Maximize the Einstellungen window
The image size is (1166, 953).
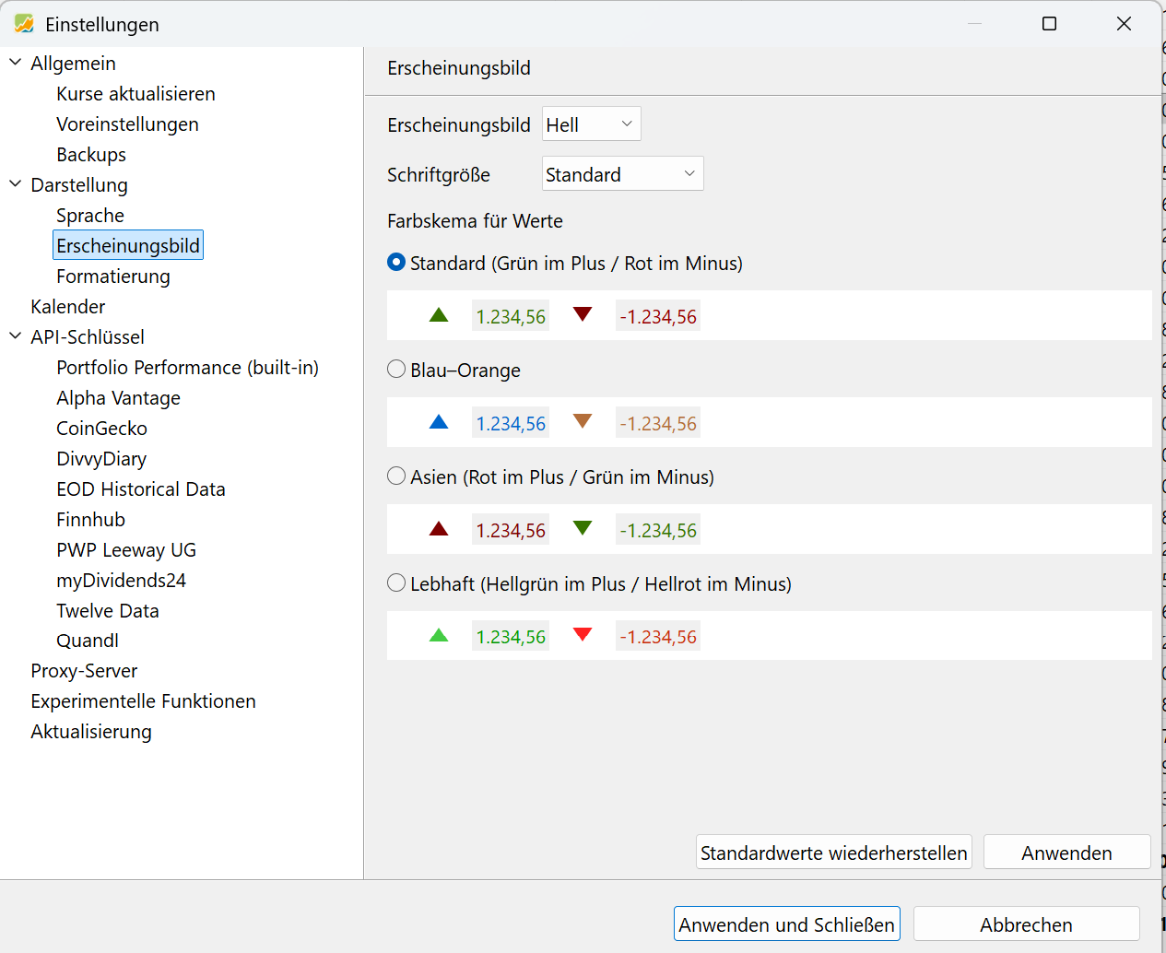point(1049,24)
